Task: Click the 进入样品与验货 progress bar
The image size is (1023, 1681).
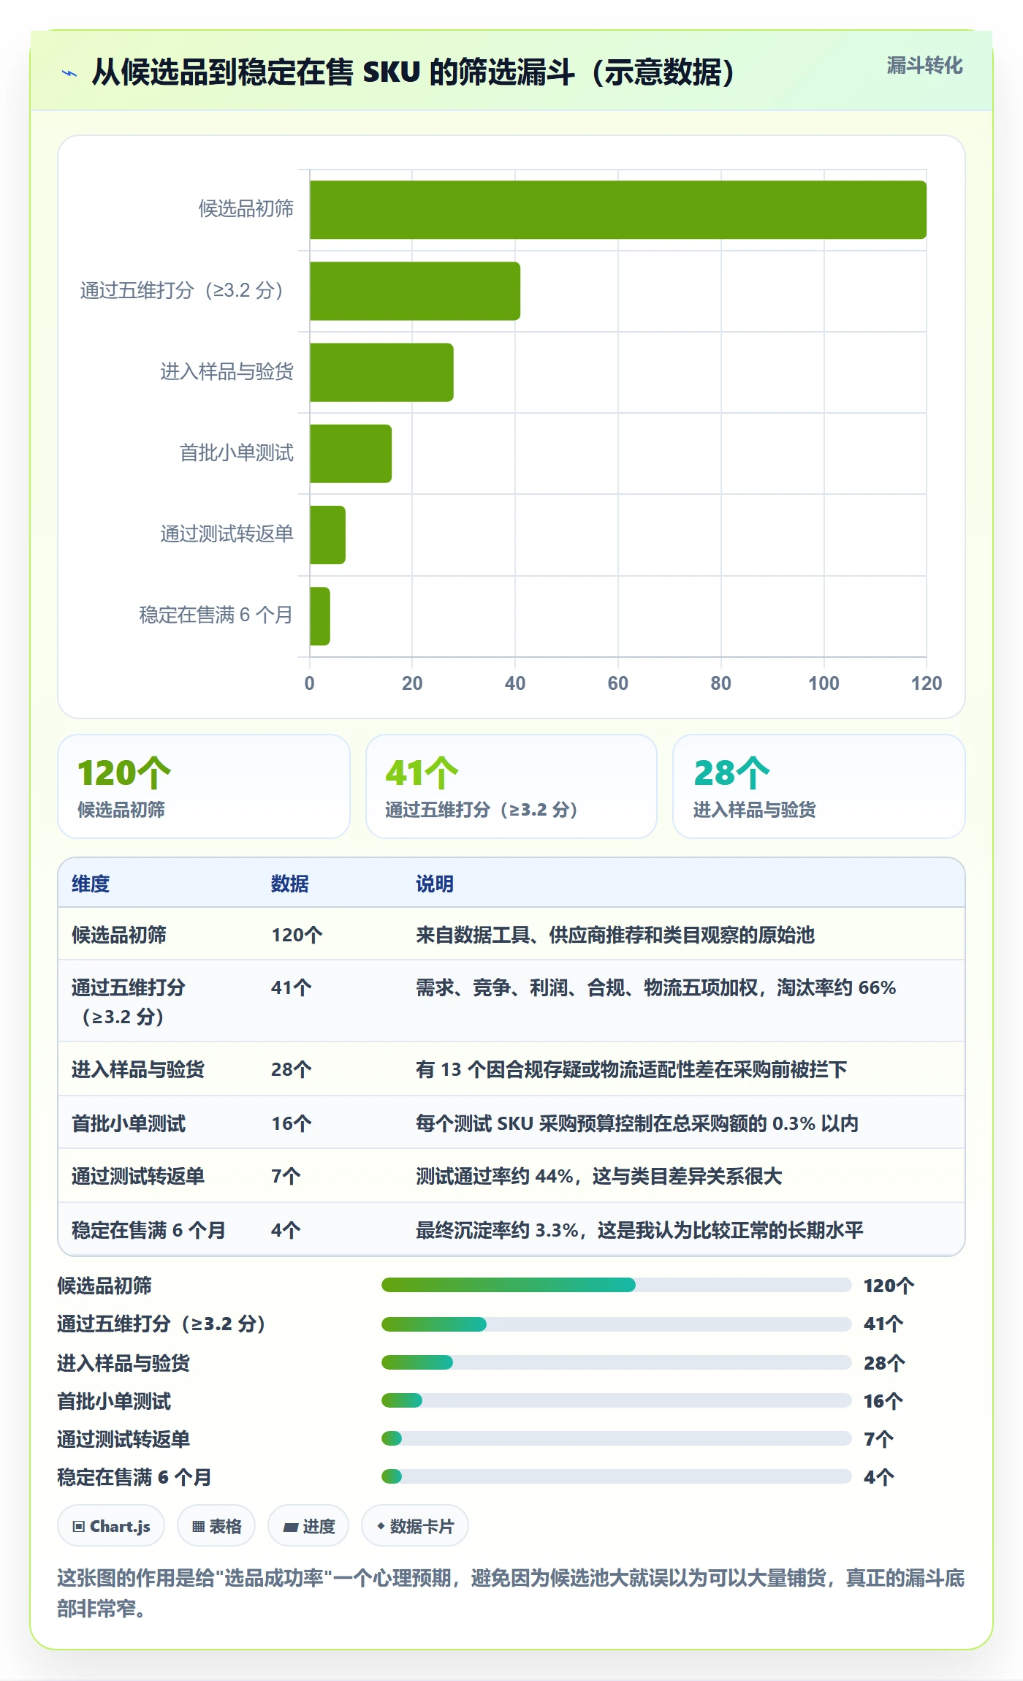Action: point(616,1362)
